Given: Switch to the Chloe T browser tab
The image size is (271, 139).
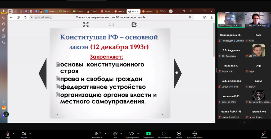Looking at the screenshot, I should click(92, 11).
